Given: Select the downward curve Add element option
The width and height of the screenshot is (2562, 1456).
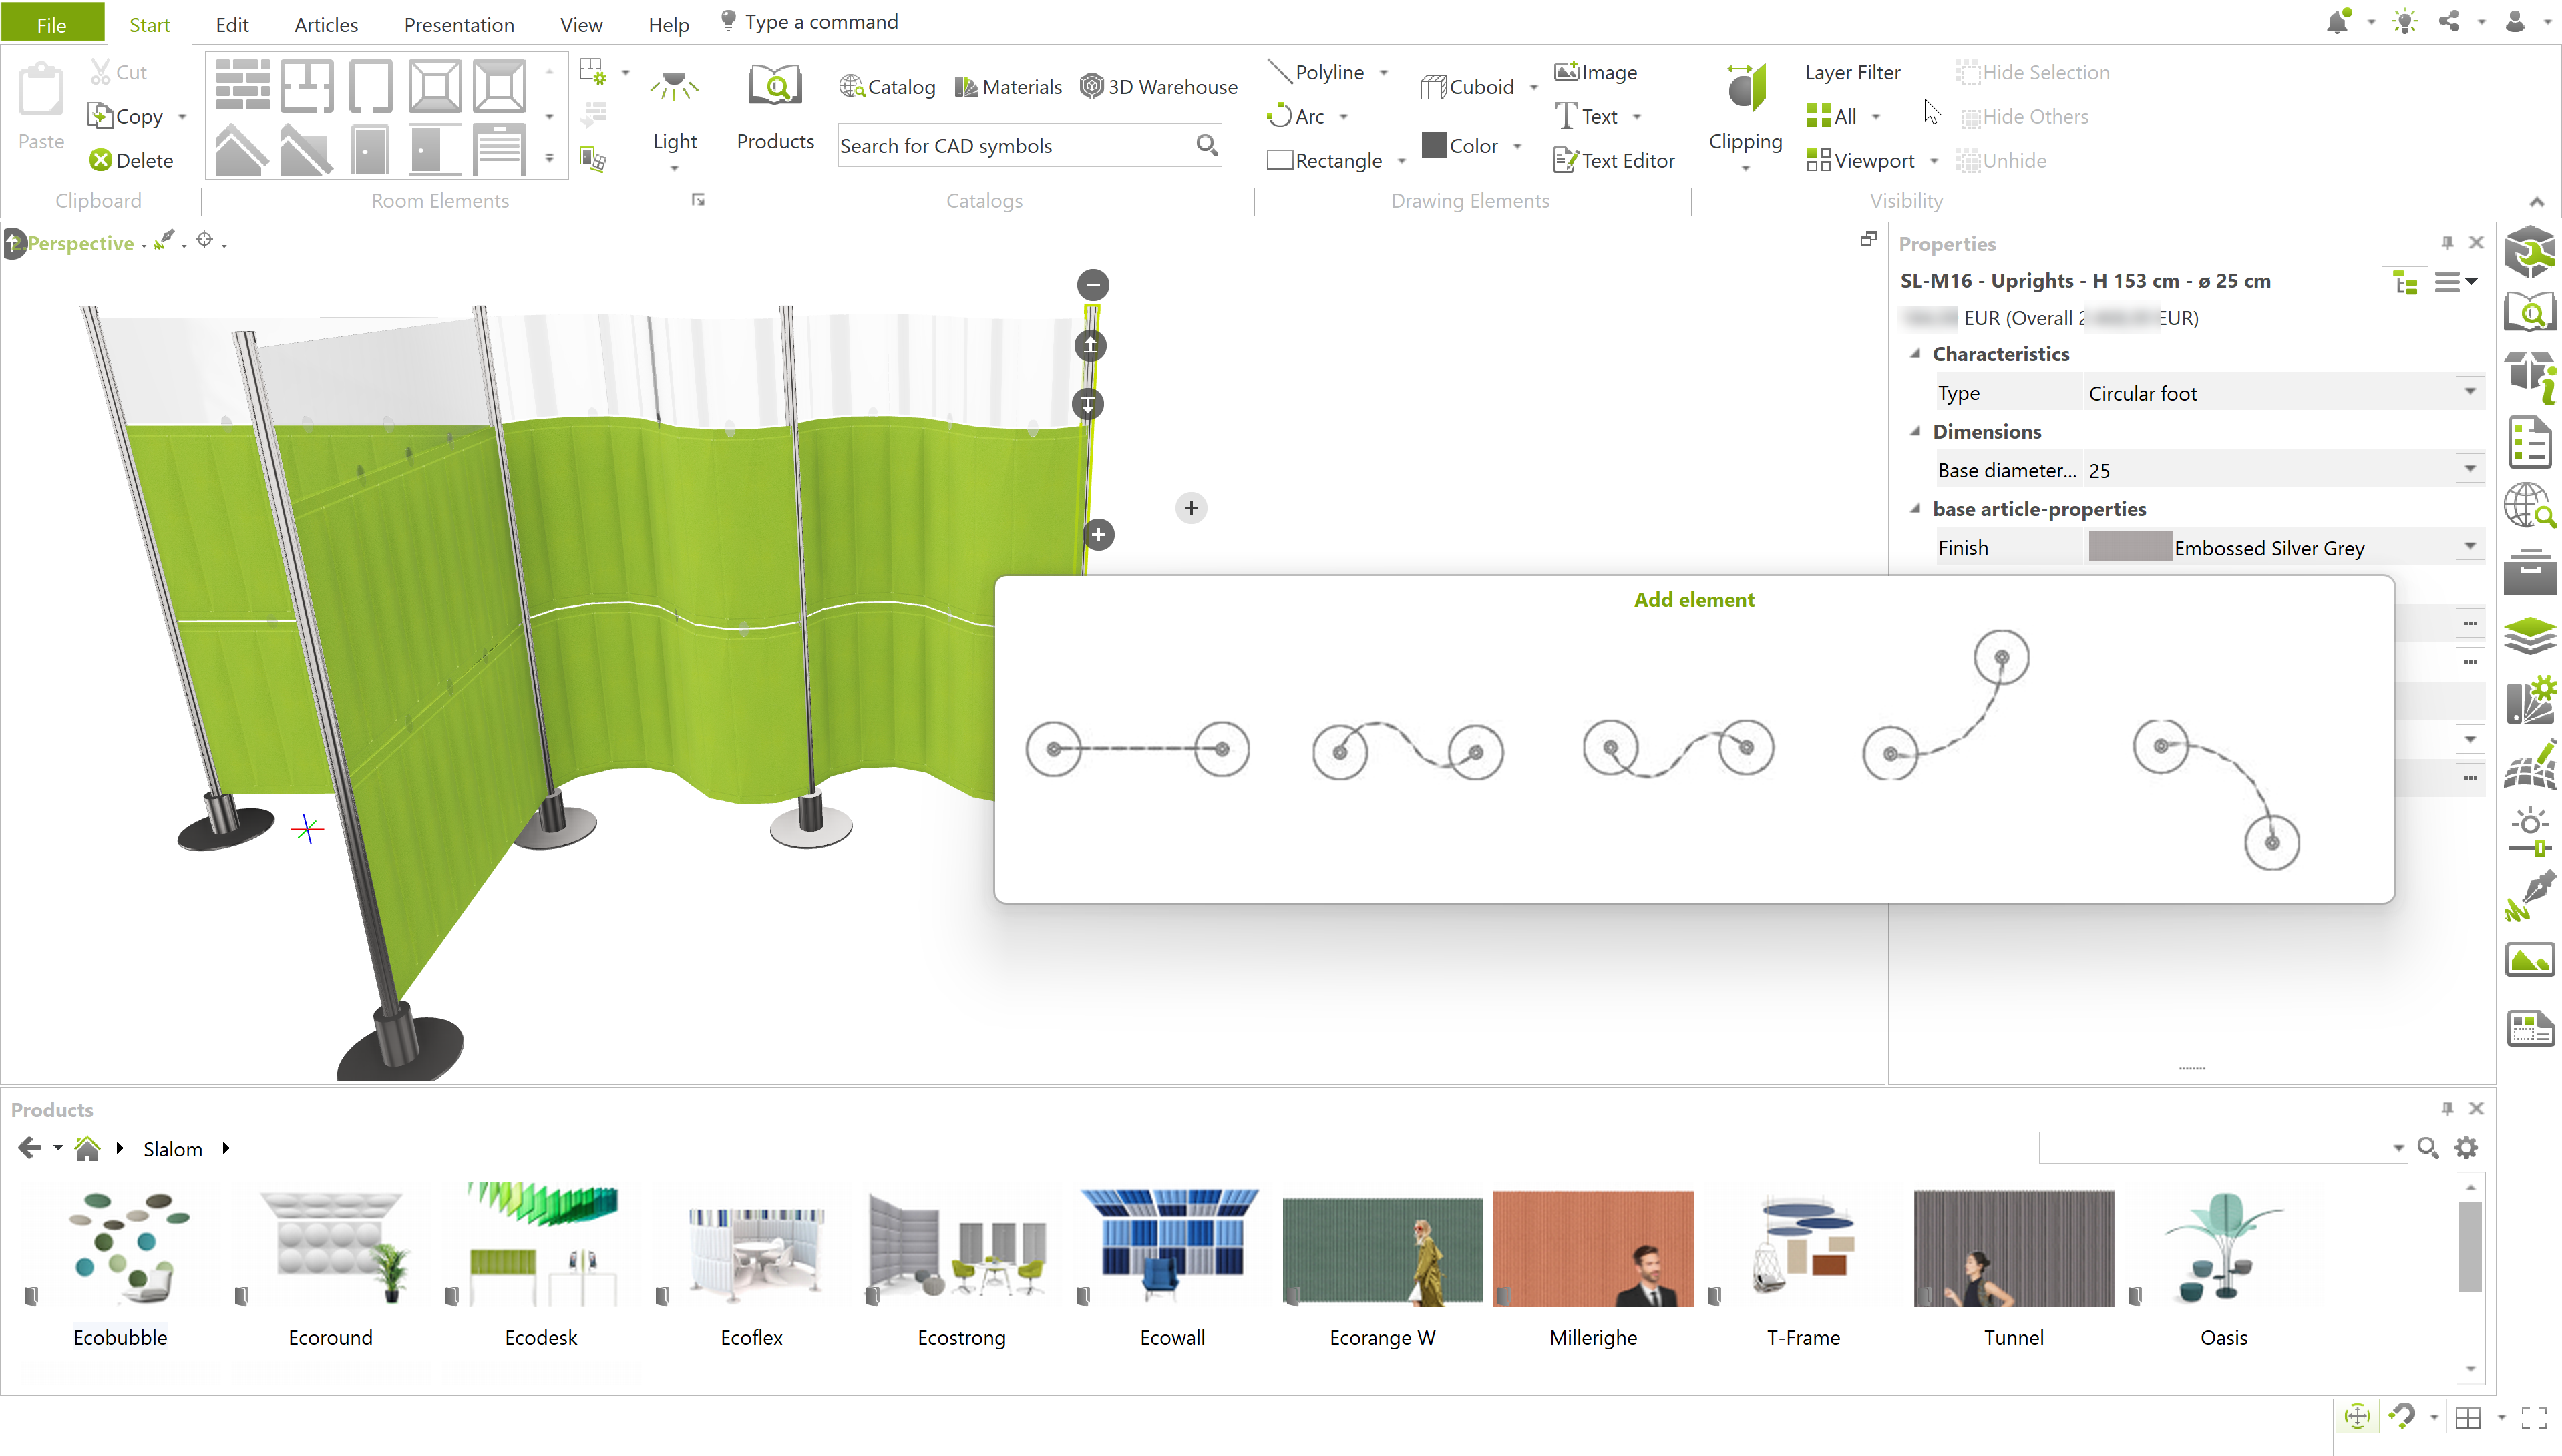Looking at the screenshot, I should pyautogui.click(x=2216, y=794).
